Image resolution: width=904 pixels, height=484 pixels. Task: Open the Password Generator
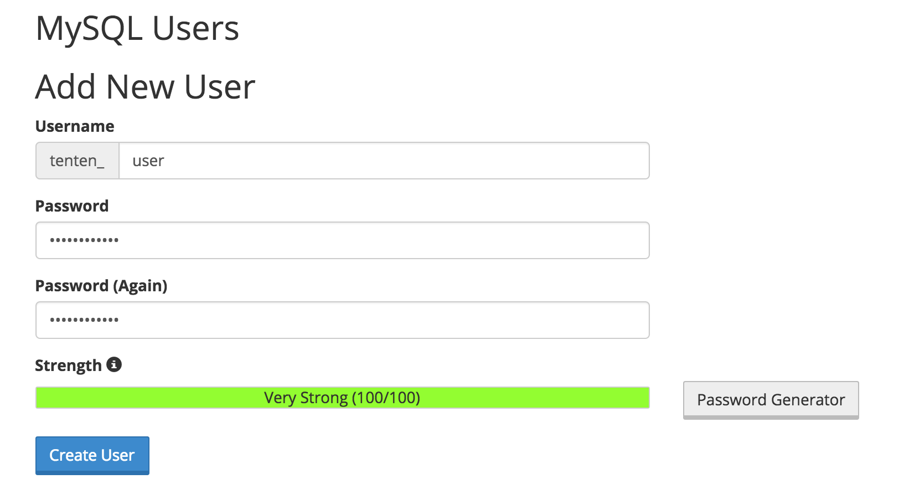771,400
